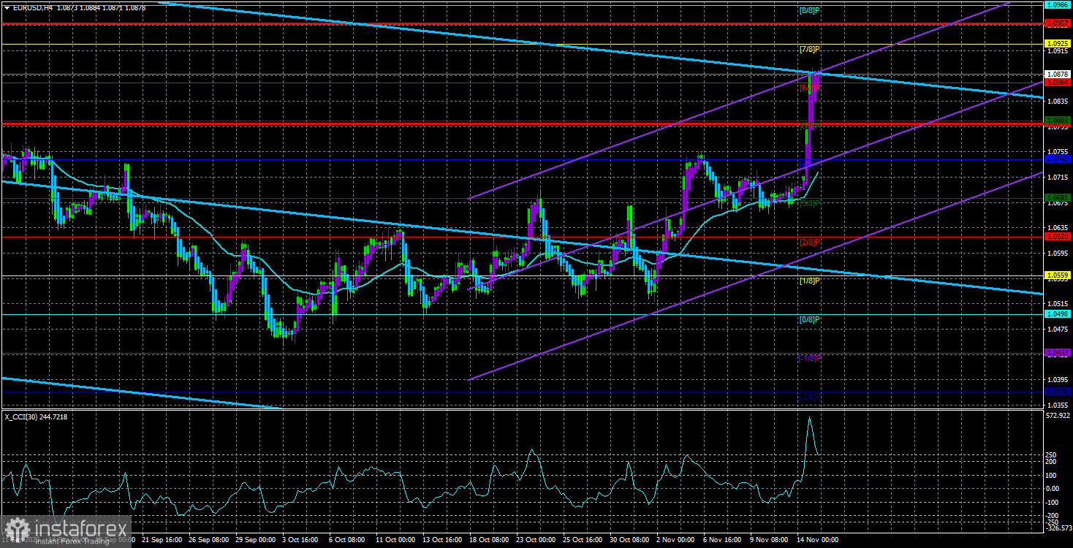Click the red 1.0957 price tag
This screenshot has width=1073, height=548.
[x=1058, y=23]
